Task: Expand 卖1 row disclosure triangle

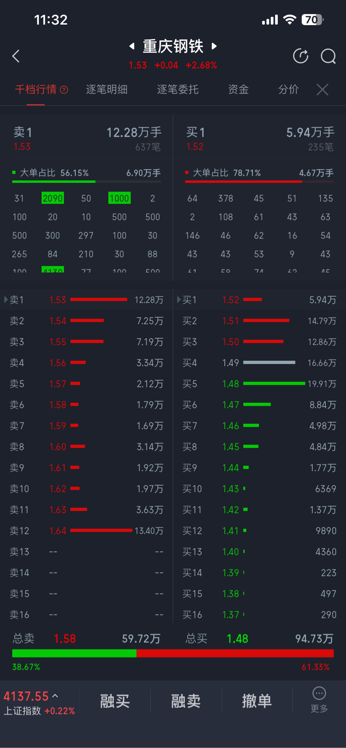Action: tap(6, 299)
